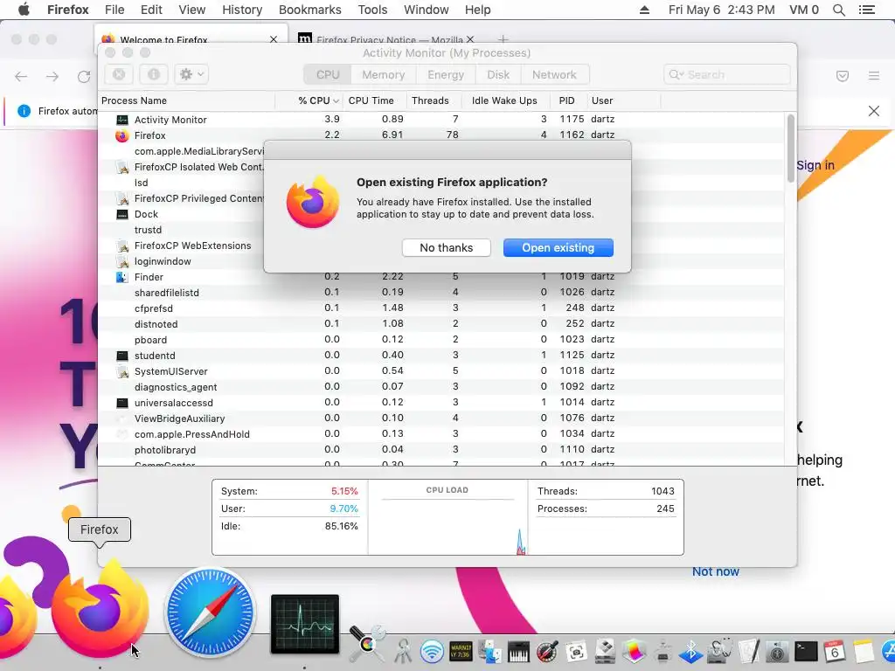Click the stop process toolbar button
Viewport: 895px width, 671px height.
(x=119, y=74)
